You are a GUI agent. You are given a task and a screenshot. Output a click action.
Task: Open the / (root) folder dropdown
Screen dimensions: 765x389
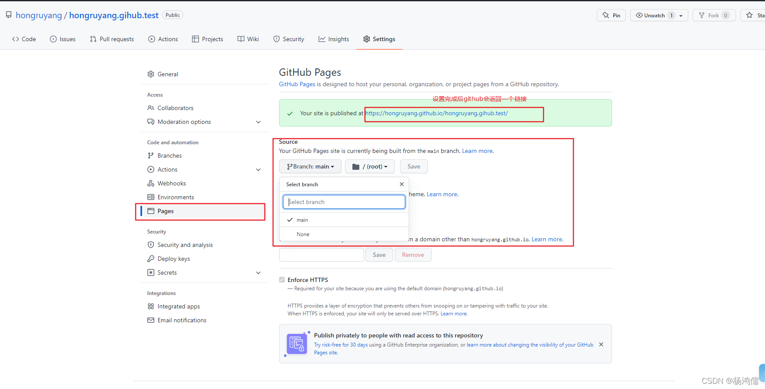pyautogui.click(x=370, y=166)
